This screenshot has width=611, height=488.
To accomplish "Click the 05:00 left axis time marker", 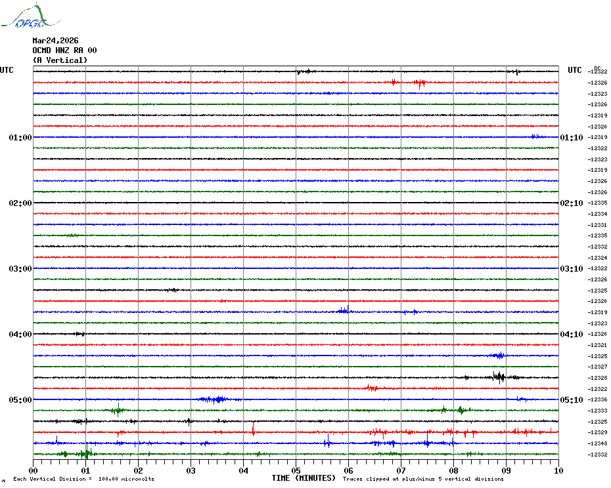I will click(x=20, y=400).
